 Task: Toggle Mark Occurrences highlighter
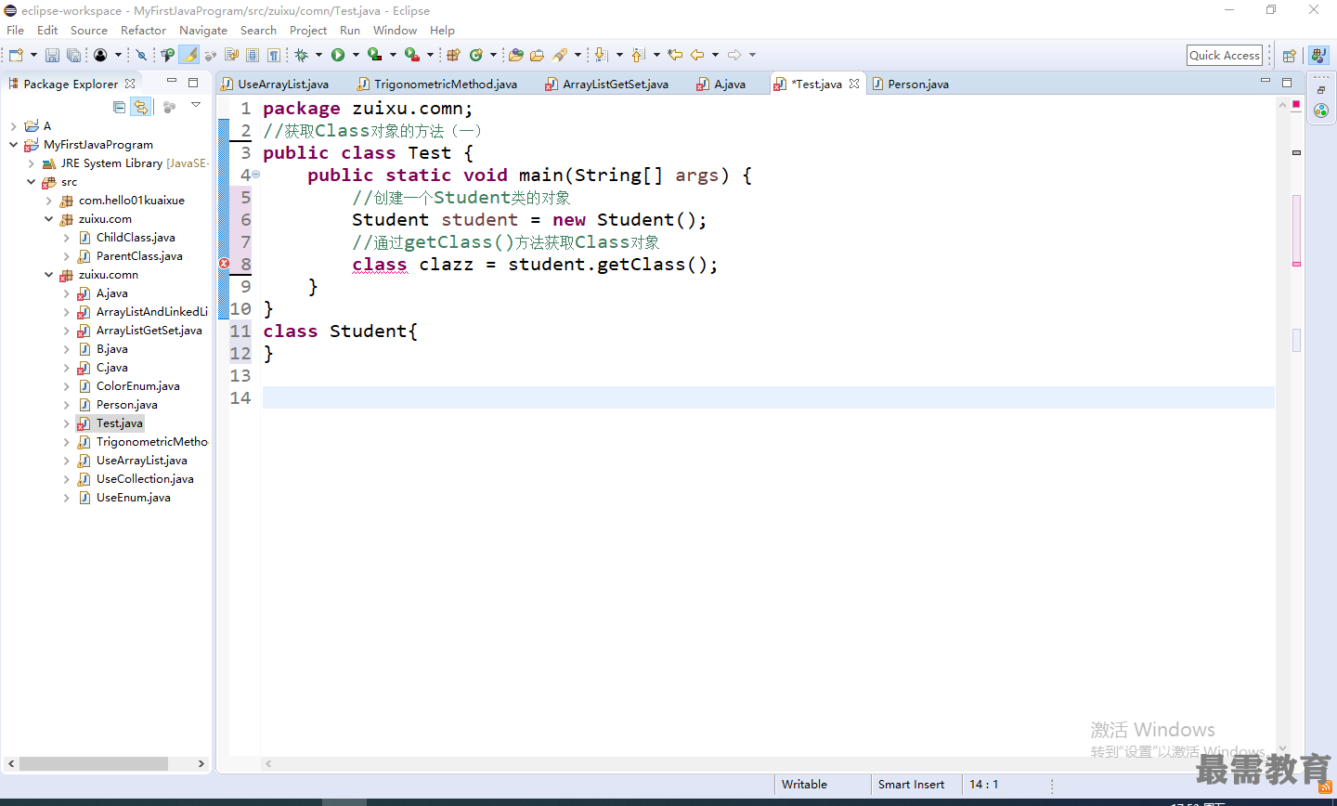click(x=189, y=55)
